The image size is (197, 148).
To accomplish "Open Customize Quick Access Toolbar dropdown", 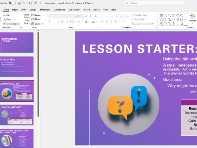I will point(40,3).
